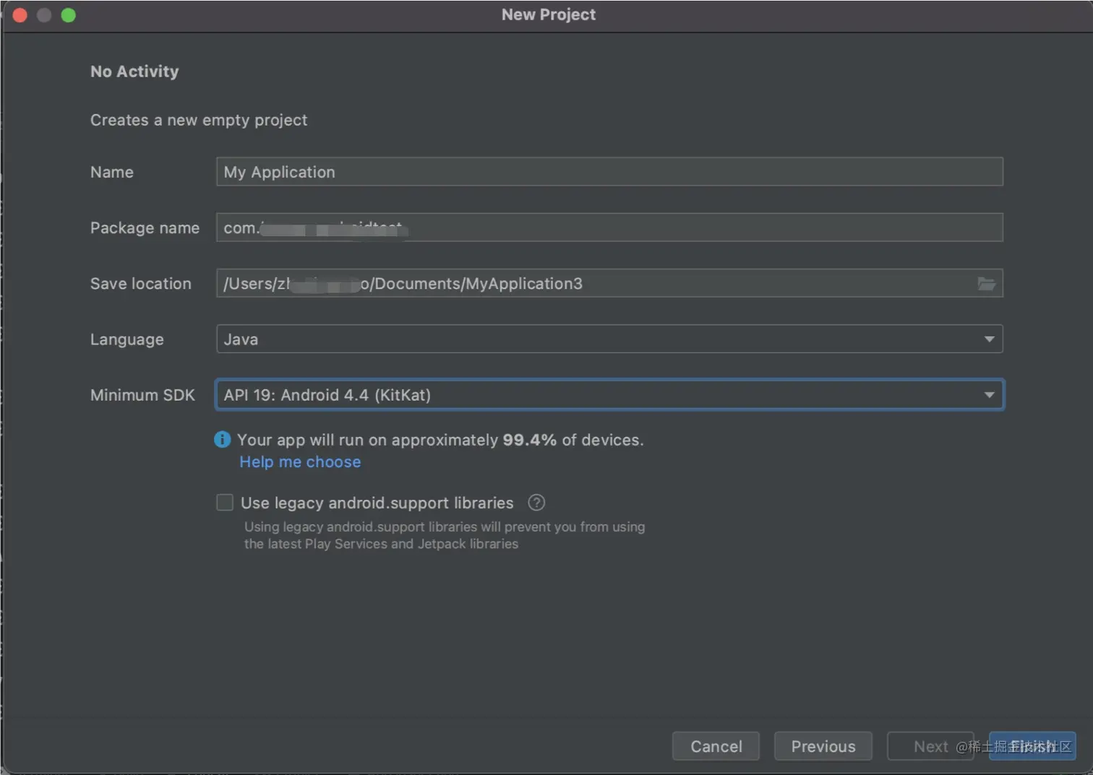1093x775 pixels.
Task: Cancel the new project wizard
Action: tap(716, 746)
